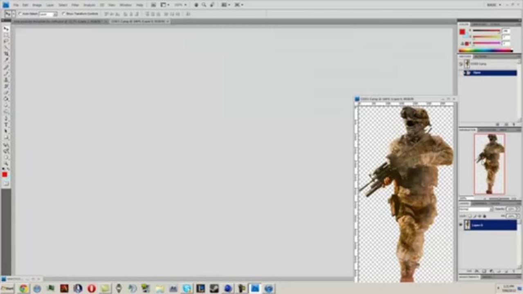The image size is (523, 294).
Task: Click the R value input in Color panel
Action: (x=506, y=31)
